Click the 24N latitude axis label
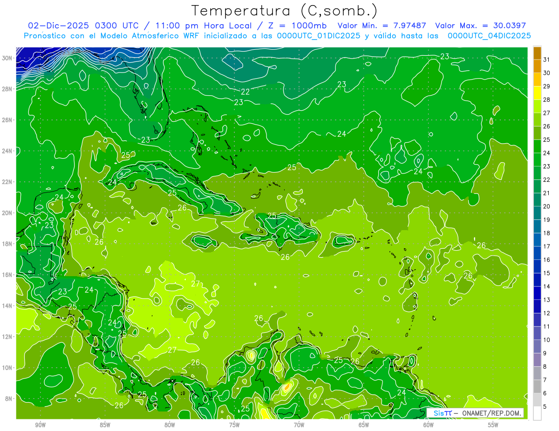This screenshot has width=559, height=431. point(8,151)
